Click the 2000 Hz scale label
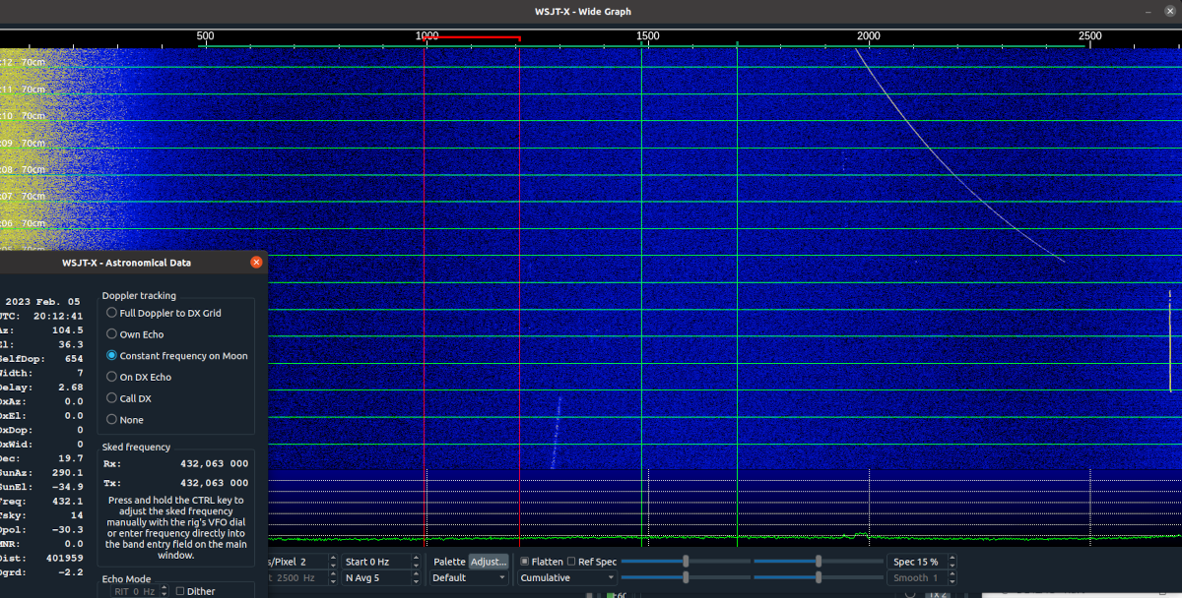 point(869,35)
